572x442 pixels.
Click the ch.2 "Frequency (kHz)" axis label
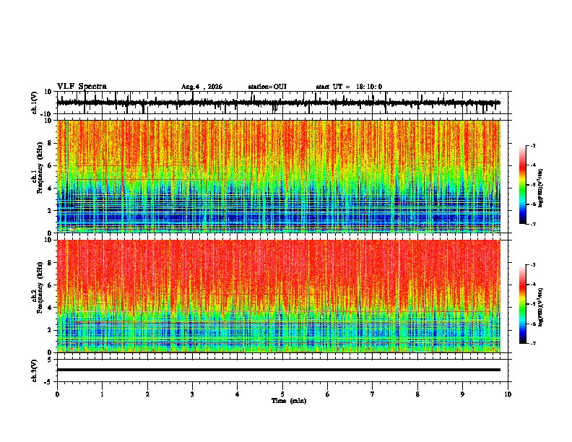pyautogui.click(x=40, y=287)
